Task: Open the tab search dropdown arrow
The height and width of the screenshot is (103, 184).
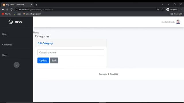Action: [162, 4]
